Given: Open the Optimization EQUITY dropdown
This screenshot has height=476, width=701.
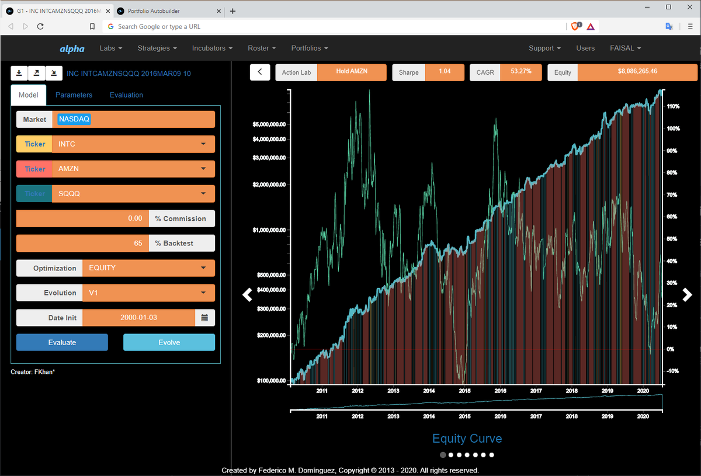Looking at the screenshot, I should coord(148,268).
